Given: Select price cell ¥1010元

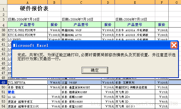Looking at the screenshot, I should point(108,83).
